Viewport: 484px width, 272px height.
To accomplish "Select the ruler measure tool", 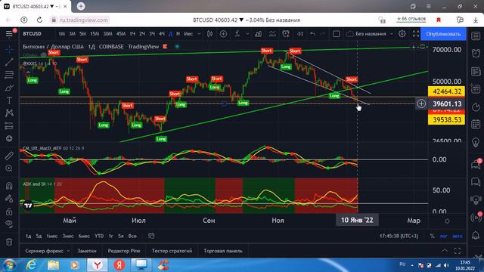I will (9, 156).
